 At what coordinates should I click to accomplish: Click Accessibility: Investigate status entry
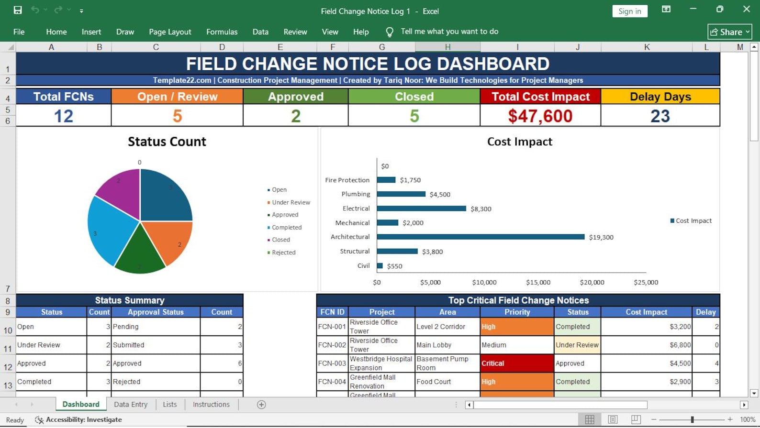click(78, 420)
